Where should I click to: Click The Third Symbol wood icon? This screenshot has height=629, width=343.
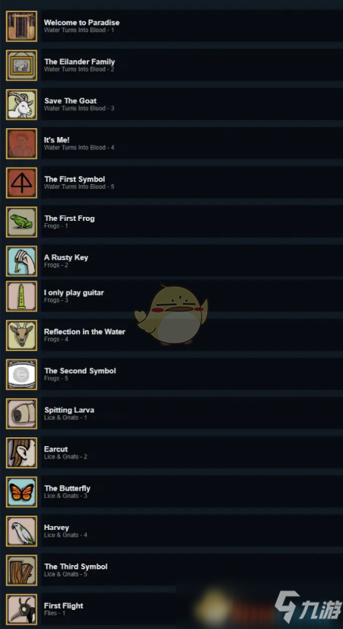(21, 570)
